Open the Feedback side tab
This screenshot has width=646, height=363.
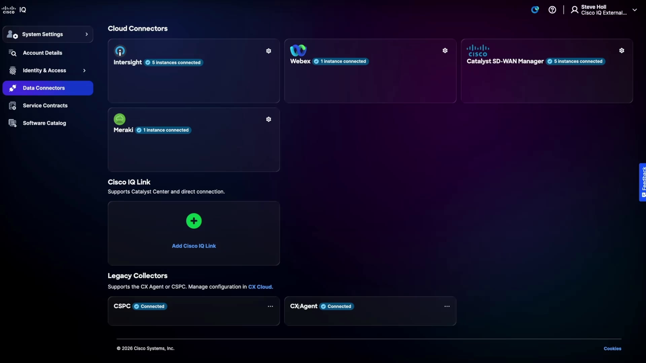643,182
